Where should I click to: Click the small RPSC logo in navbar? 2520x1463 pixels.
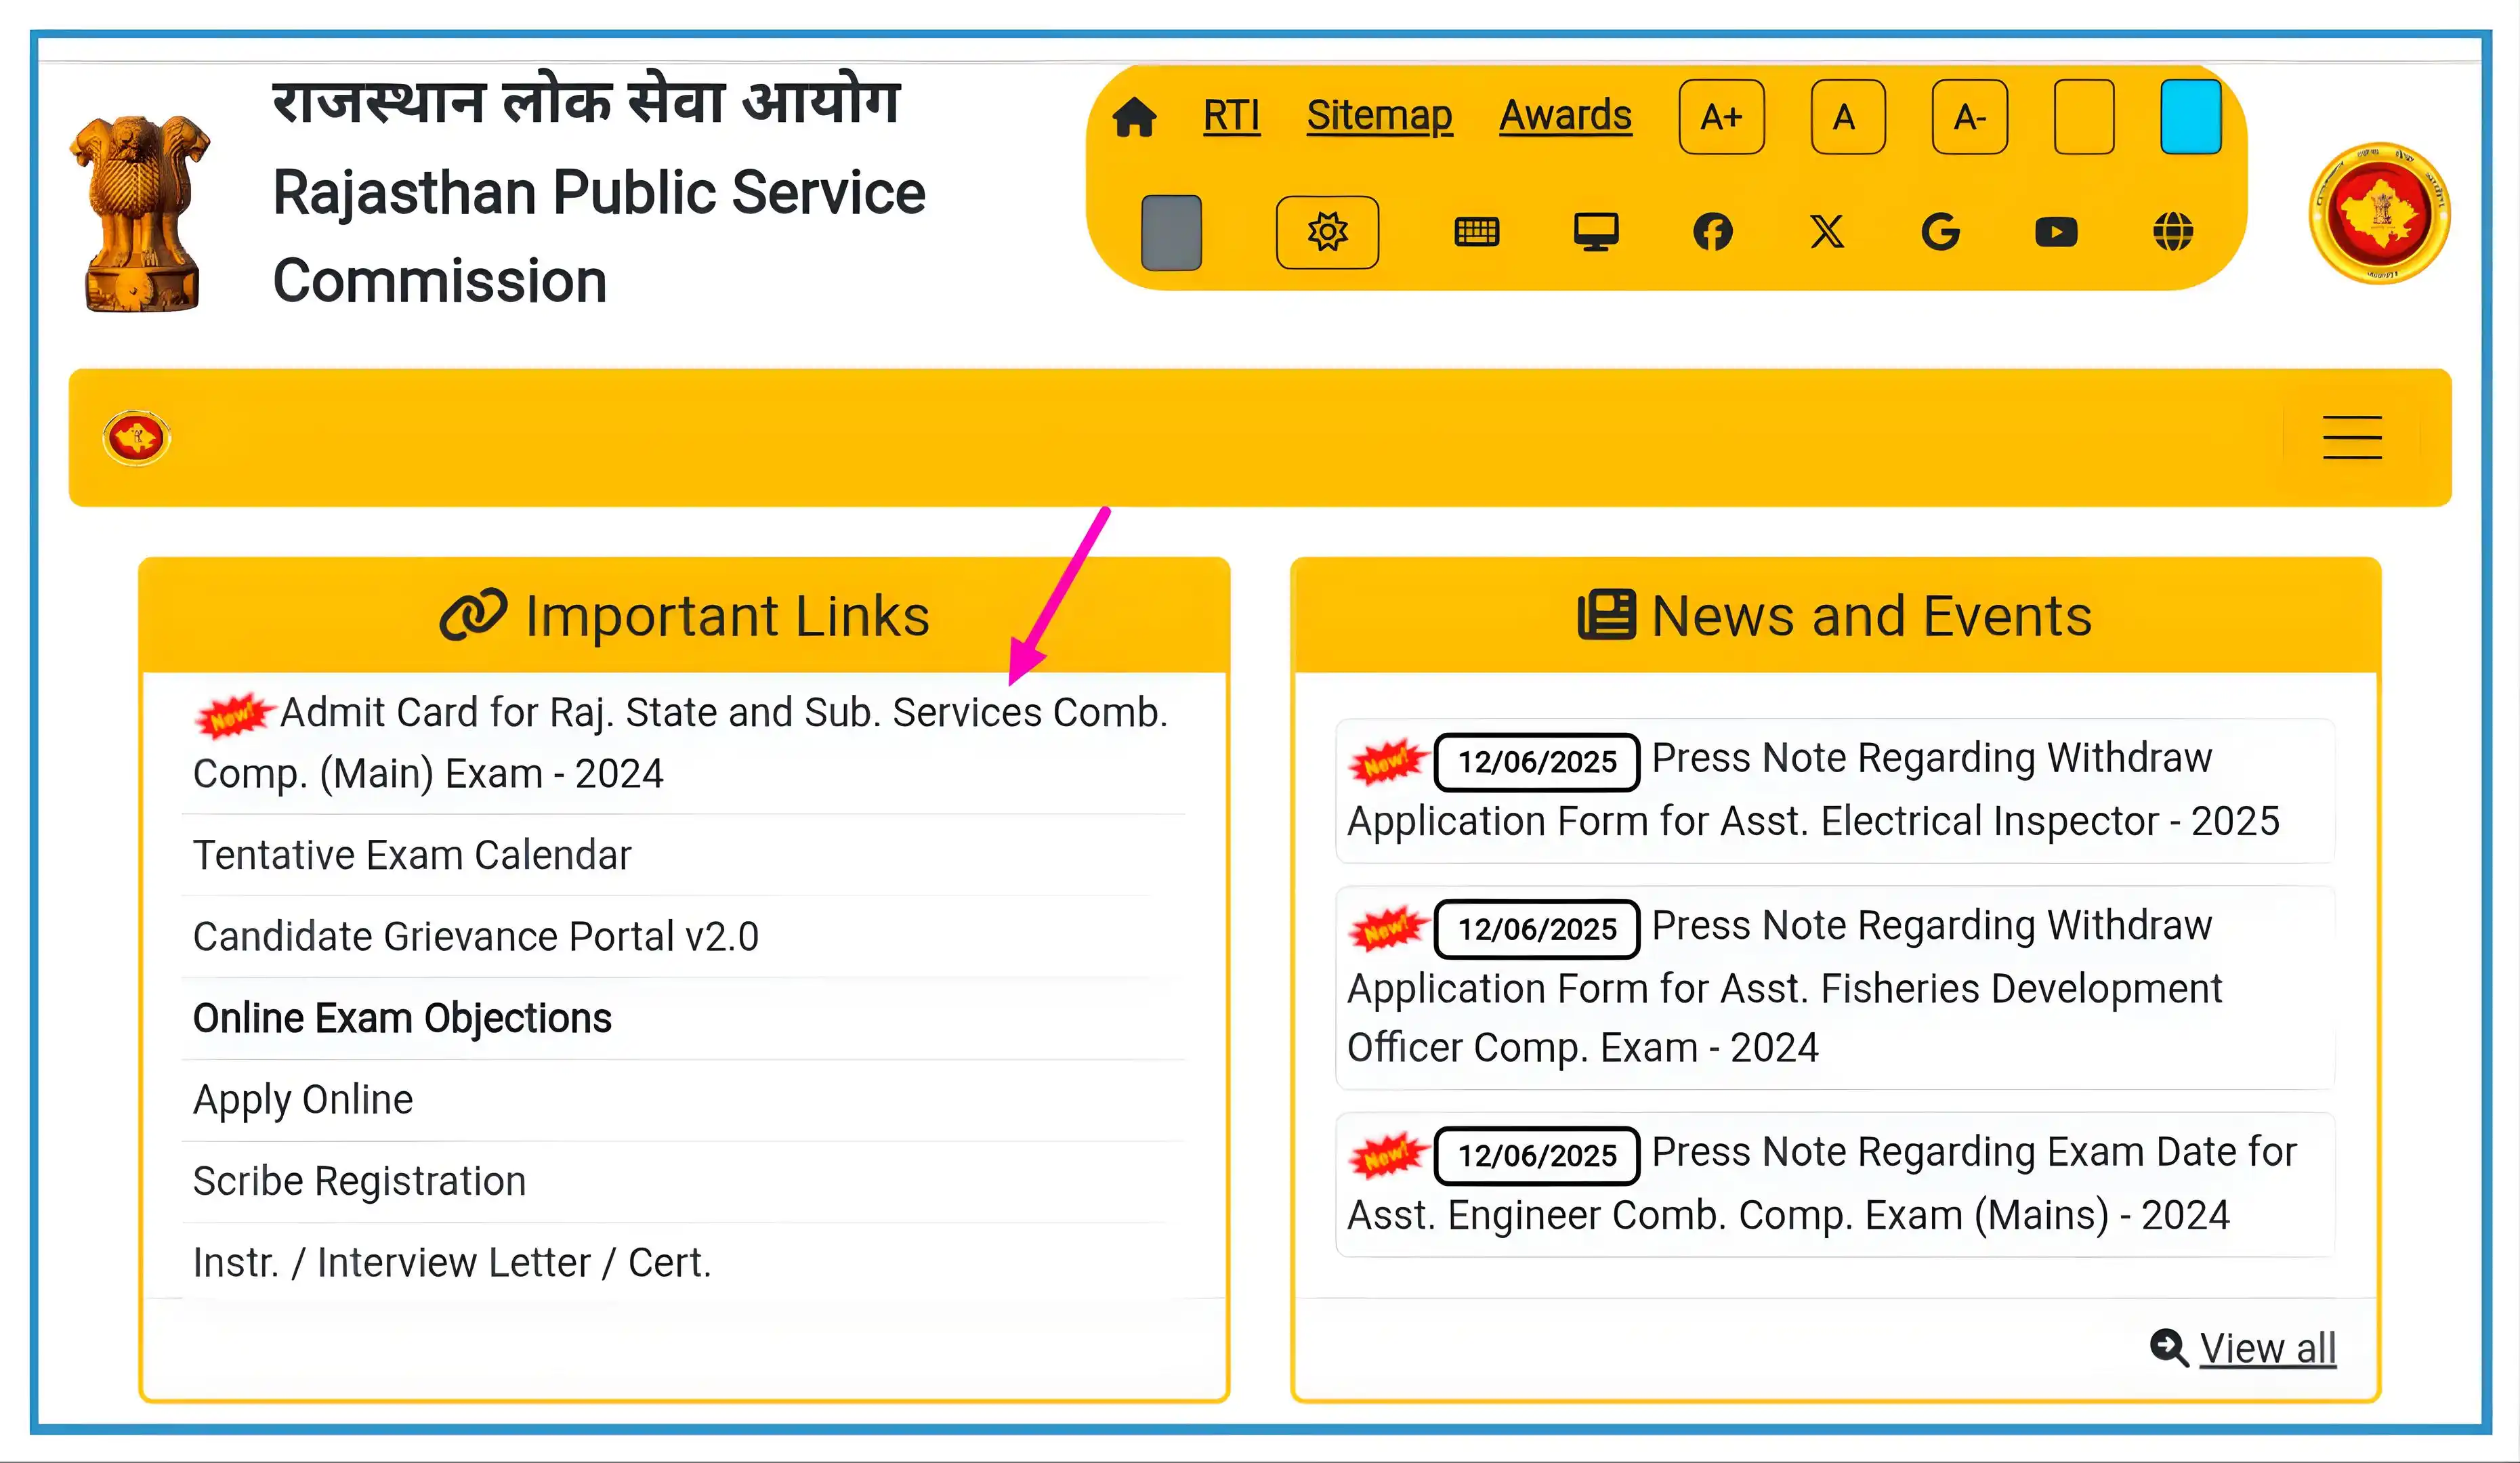click(x=136, y=438)
